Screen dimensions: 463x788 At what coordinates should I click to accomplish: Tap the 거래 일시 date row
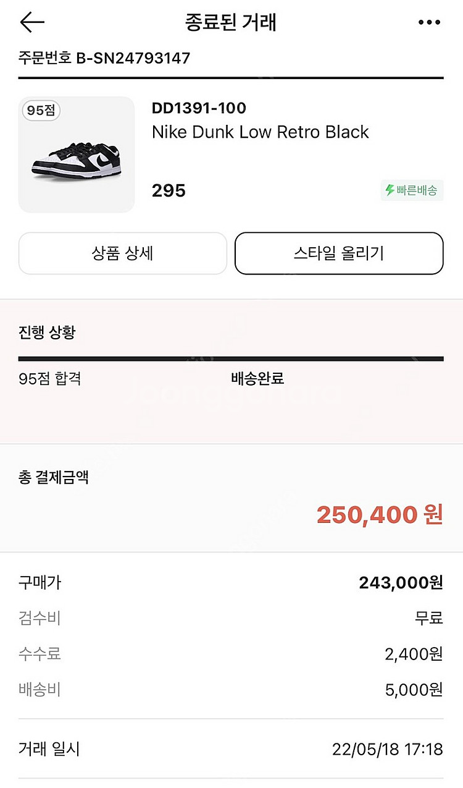pyautogui.click(x=231, y=750)
